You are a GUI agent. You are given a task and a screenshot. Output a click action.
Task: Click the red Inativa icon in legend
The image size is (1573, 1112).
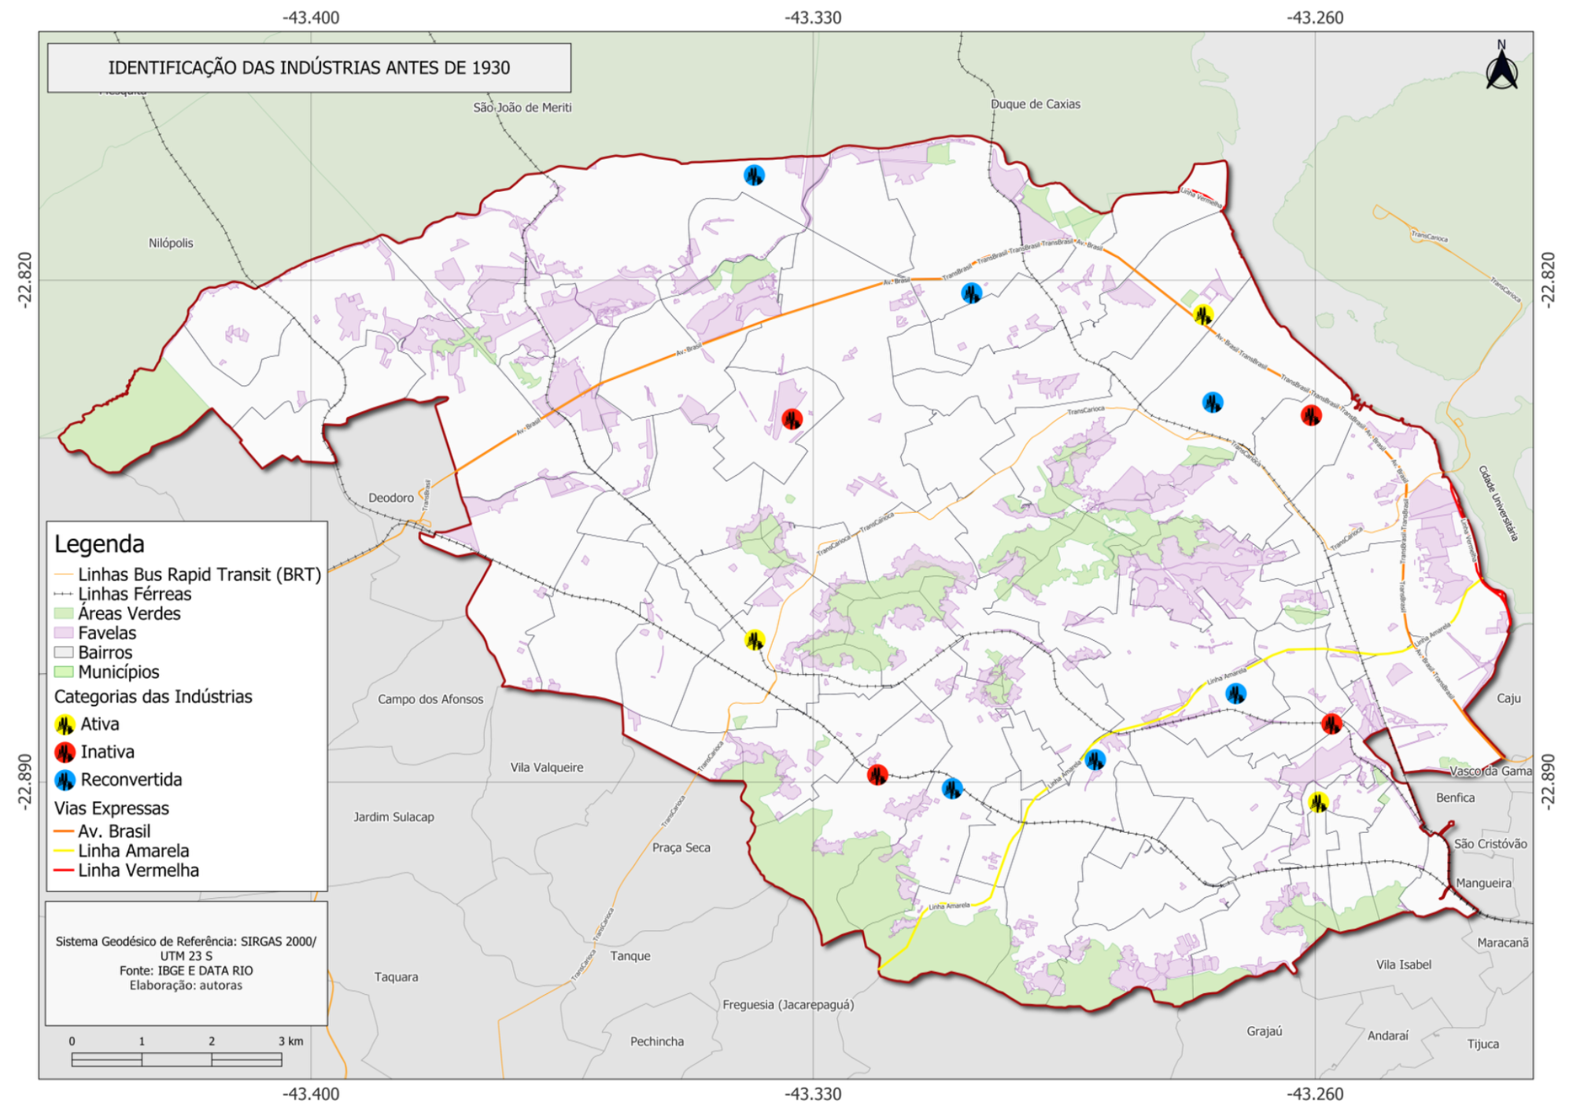[x=65, y=753]
